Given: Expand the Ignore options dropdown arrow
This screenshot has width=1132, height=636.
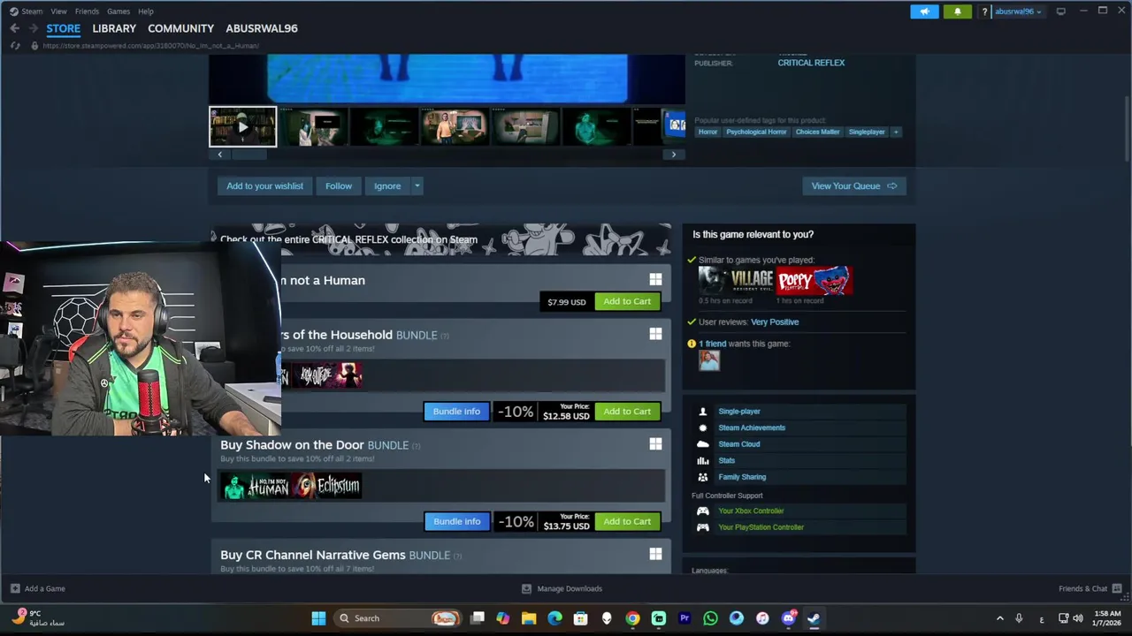Looking at the screenshot, I should [417, 186].
